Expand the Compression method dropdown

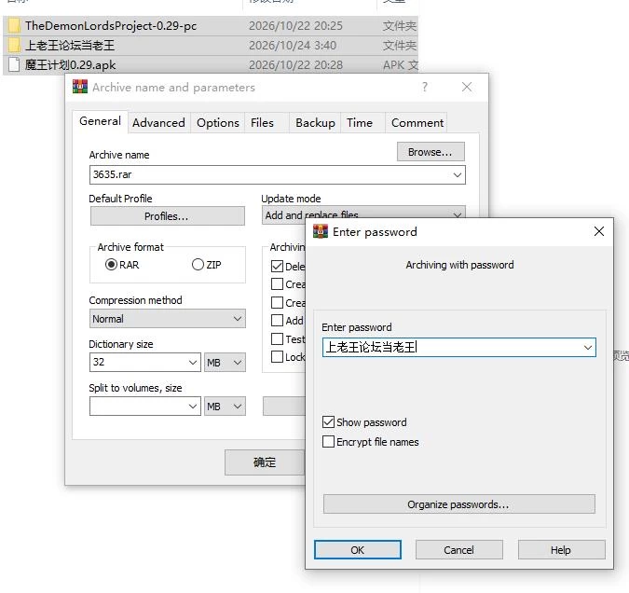tap(168, 318)
